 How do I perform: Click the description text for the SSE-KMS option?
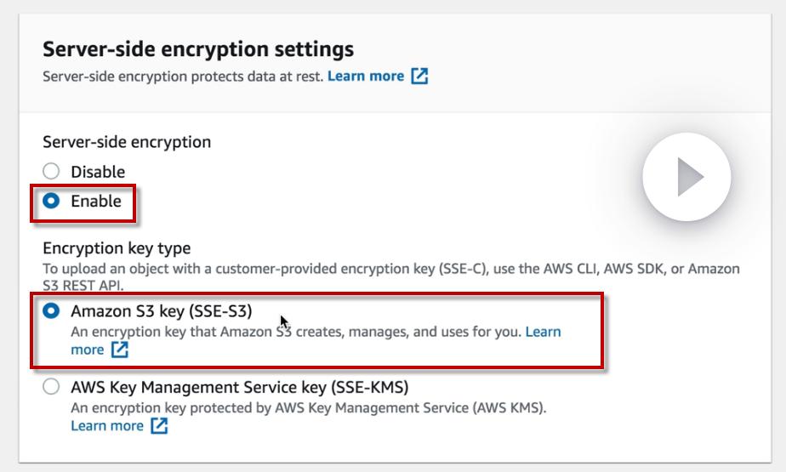[x=308, y=407]
